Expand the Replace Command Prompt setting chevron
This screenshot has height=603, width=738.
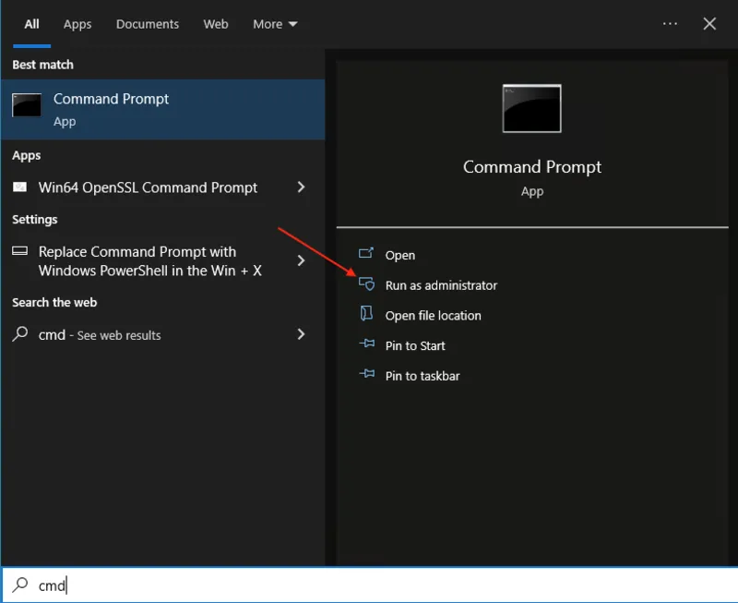coord(301,260)
